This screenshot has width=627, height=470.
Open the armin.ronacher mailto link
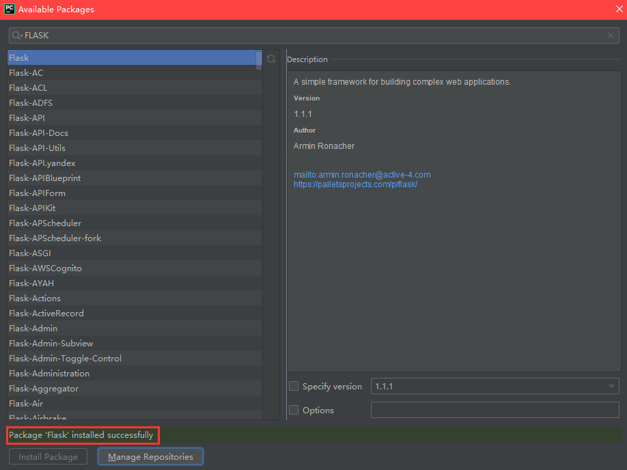[362, 175]
